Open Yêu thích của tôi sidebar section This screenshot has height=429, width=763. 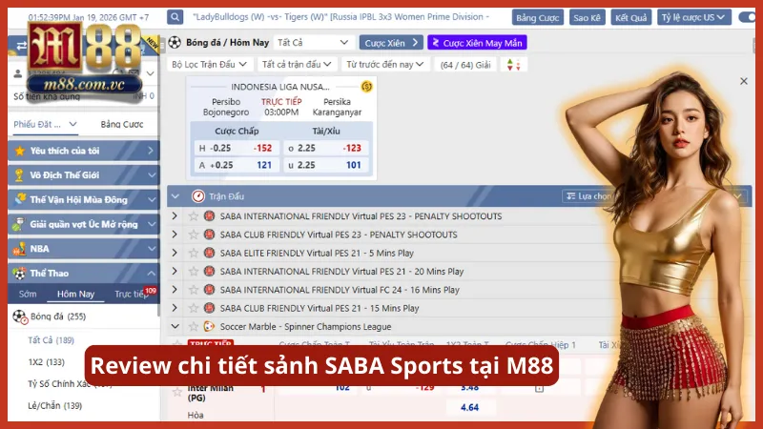pyautogui.click(x=84, y=151)
